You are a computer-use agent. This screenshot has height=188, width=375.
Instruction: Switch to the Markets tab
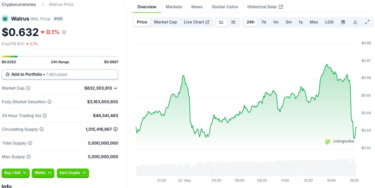(174, 7)
